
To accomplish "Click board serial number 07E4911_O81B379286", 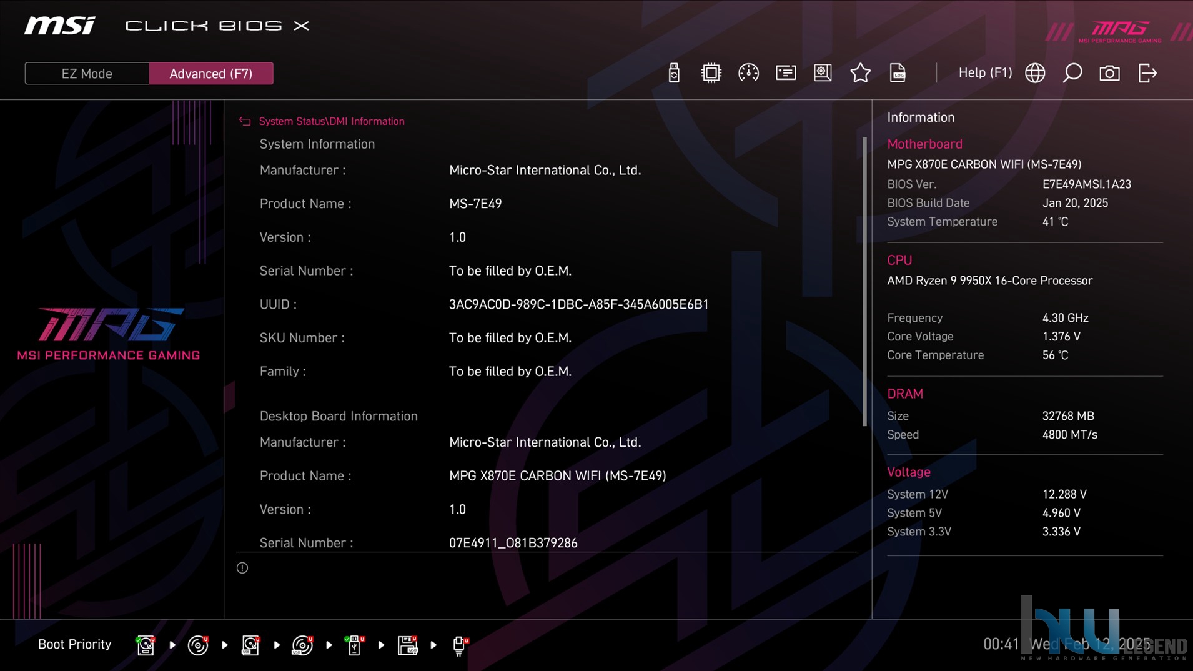I will [513, 543].
